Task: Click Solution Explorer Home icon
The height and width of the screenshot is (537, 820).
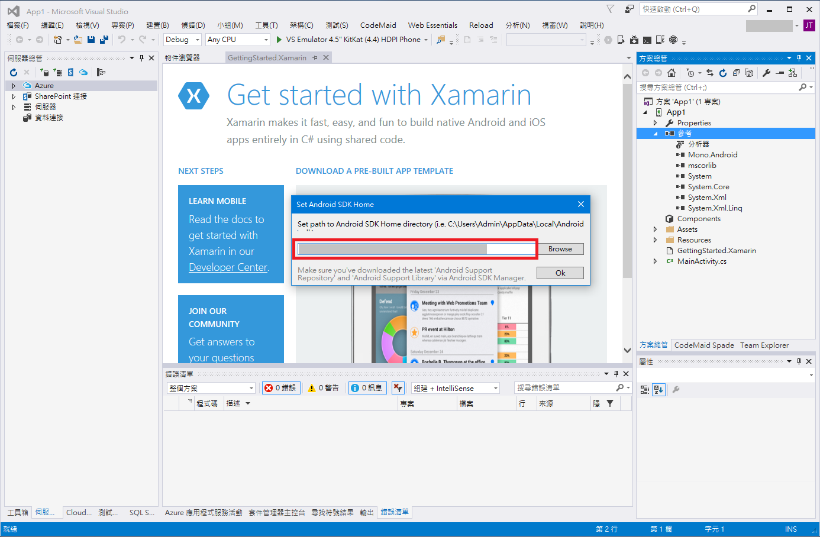Action: coord(671,73)
